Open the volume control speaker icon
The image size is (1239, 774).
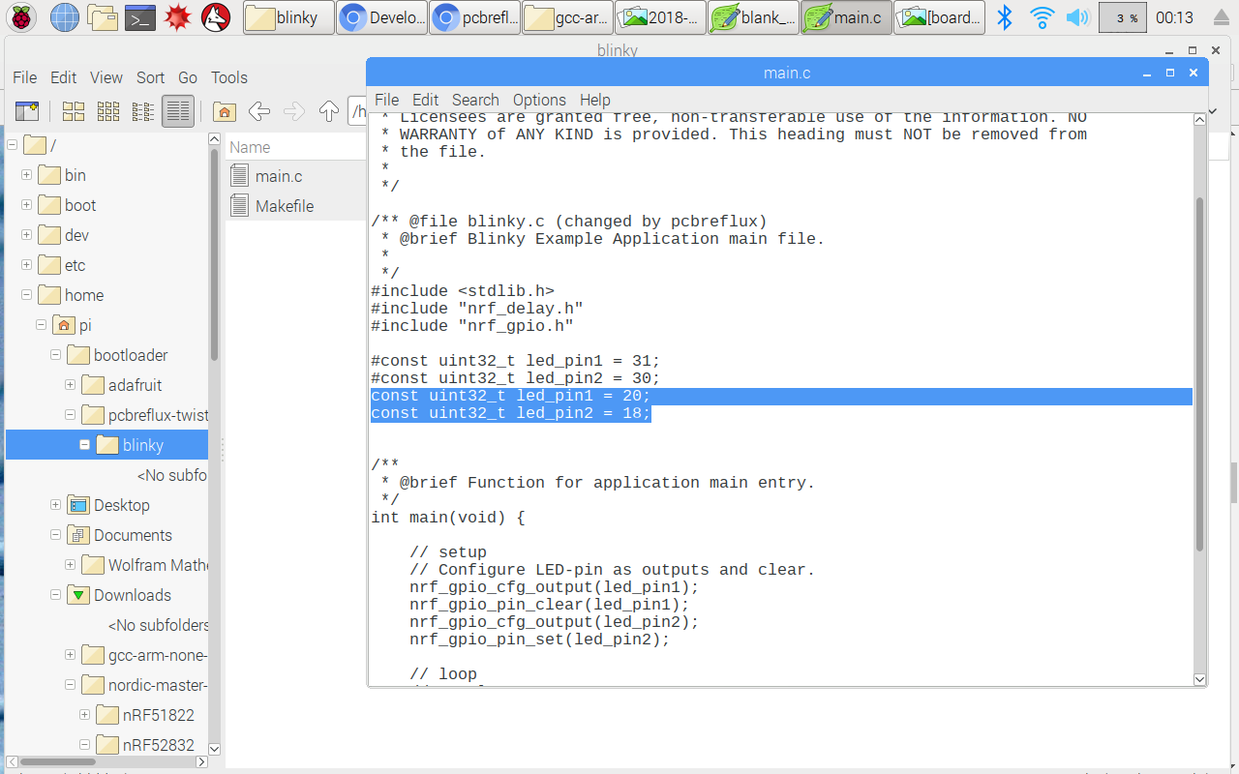[x=1077, y=17]
